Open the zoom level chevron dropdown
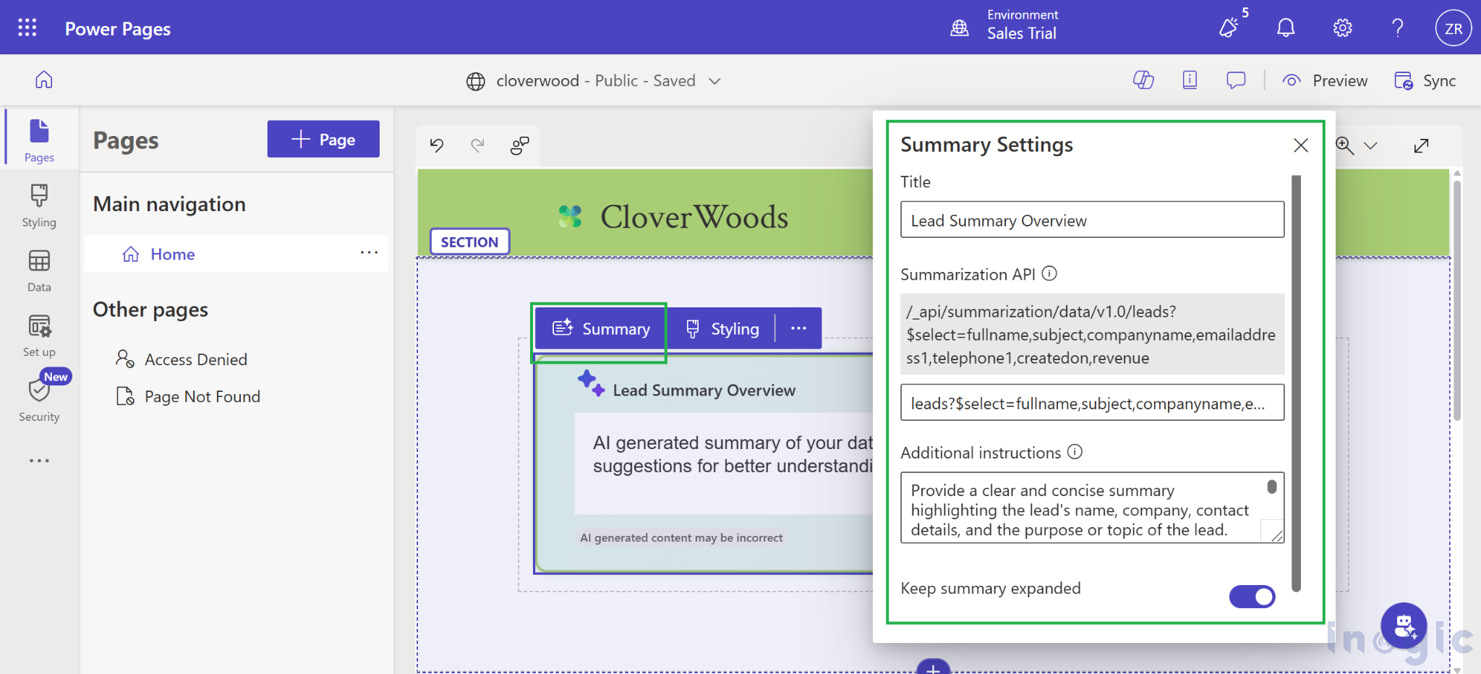The width and height of the screenshot is (1481, 674). [1372, 145]
